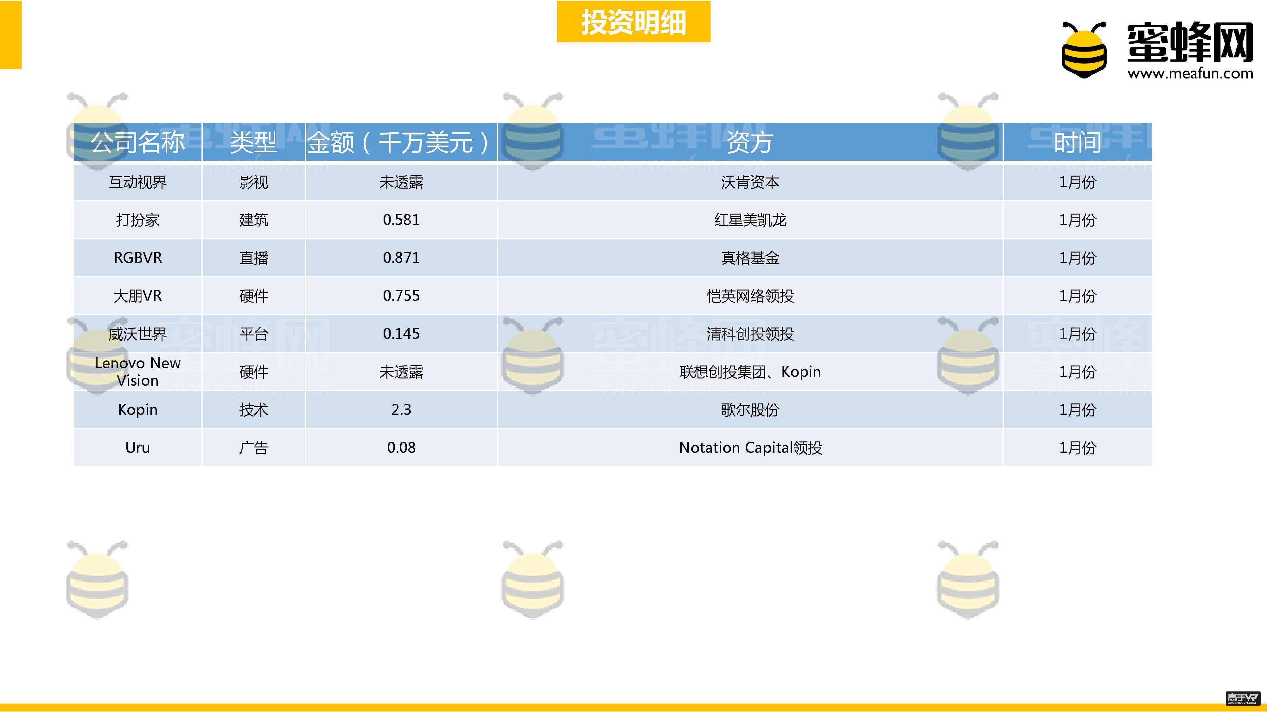Screen dimensions: 1267x712
Task: Click the 建筑 type cell
Action: click(254, 220)
